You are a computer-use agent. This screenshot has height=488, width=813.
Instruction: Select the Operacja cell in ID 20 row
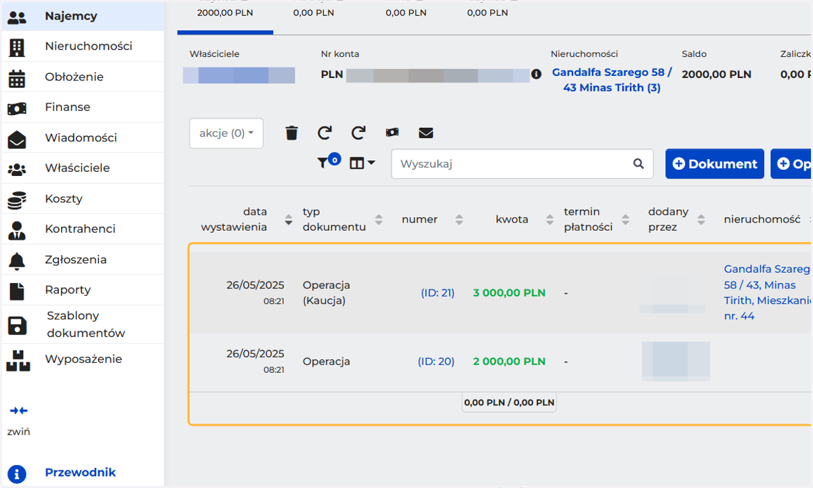click(x=327, y=361)
